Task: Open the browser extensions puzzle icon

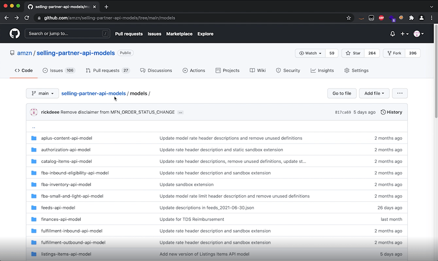Action: point(411,18)
